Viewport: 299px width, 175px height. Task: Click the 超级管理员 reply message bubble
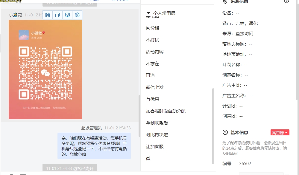pos(94,146)
